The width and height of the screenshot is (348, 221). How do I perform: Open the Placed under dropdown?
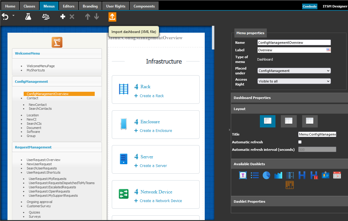click(294, 71)
